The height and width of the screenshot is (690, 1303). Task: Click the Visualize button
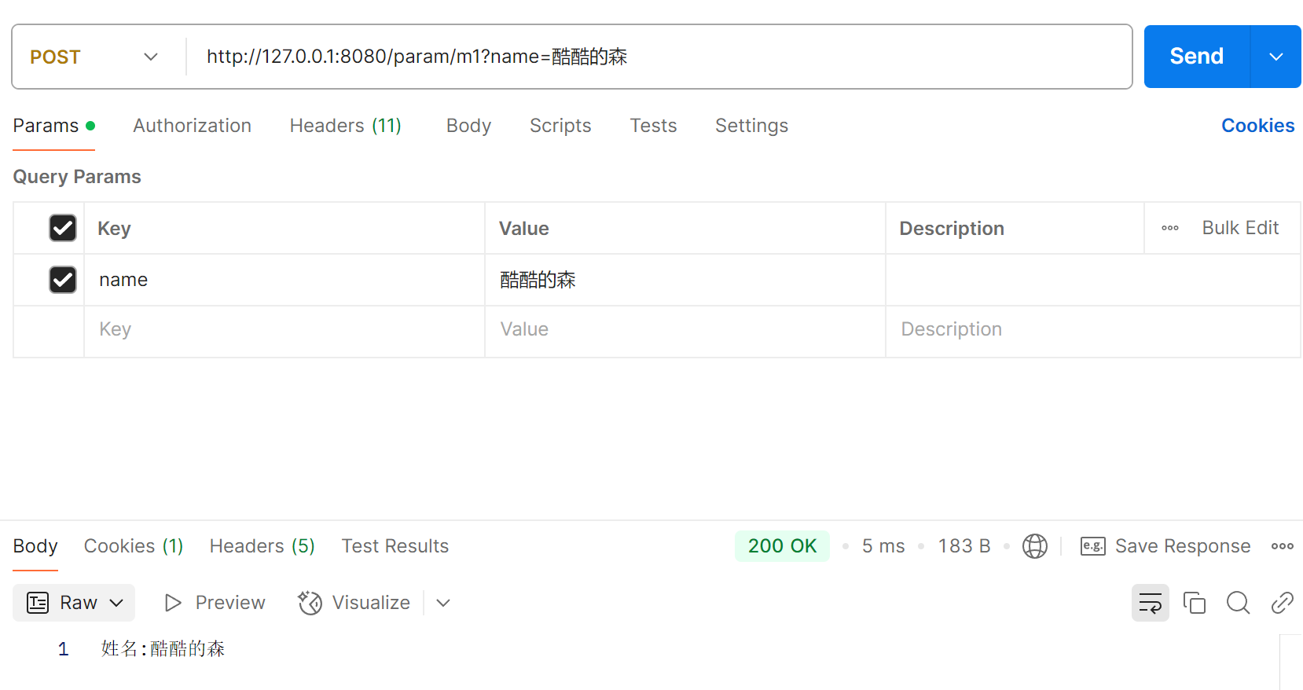[354, 603]
